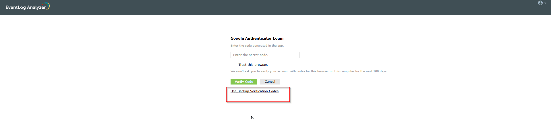Viewport: 551px width, 119px height.
Task: Click the "Trust this browser." label text
Action: tap(253, 65)
